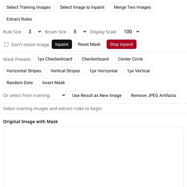187x187 pixels.
Task: Click the status text about extracting rules
Action: [53, 108]
